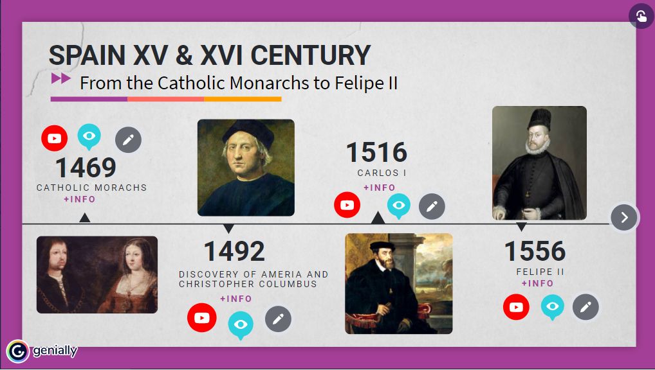Advance to the next slide with the chevron

[x=623, y=218]
